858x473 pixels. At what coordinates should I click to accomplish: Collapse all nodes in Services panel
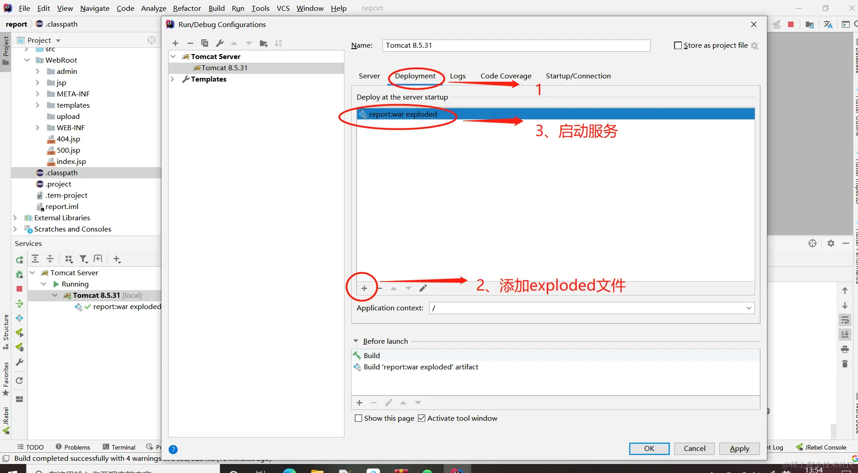[50, 259]
